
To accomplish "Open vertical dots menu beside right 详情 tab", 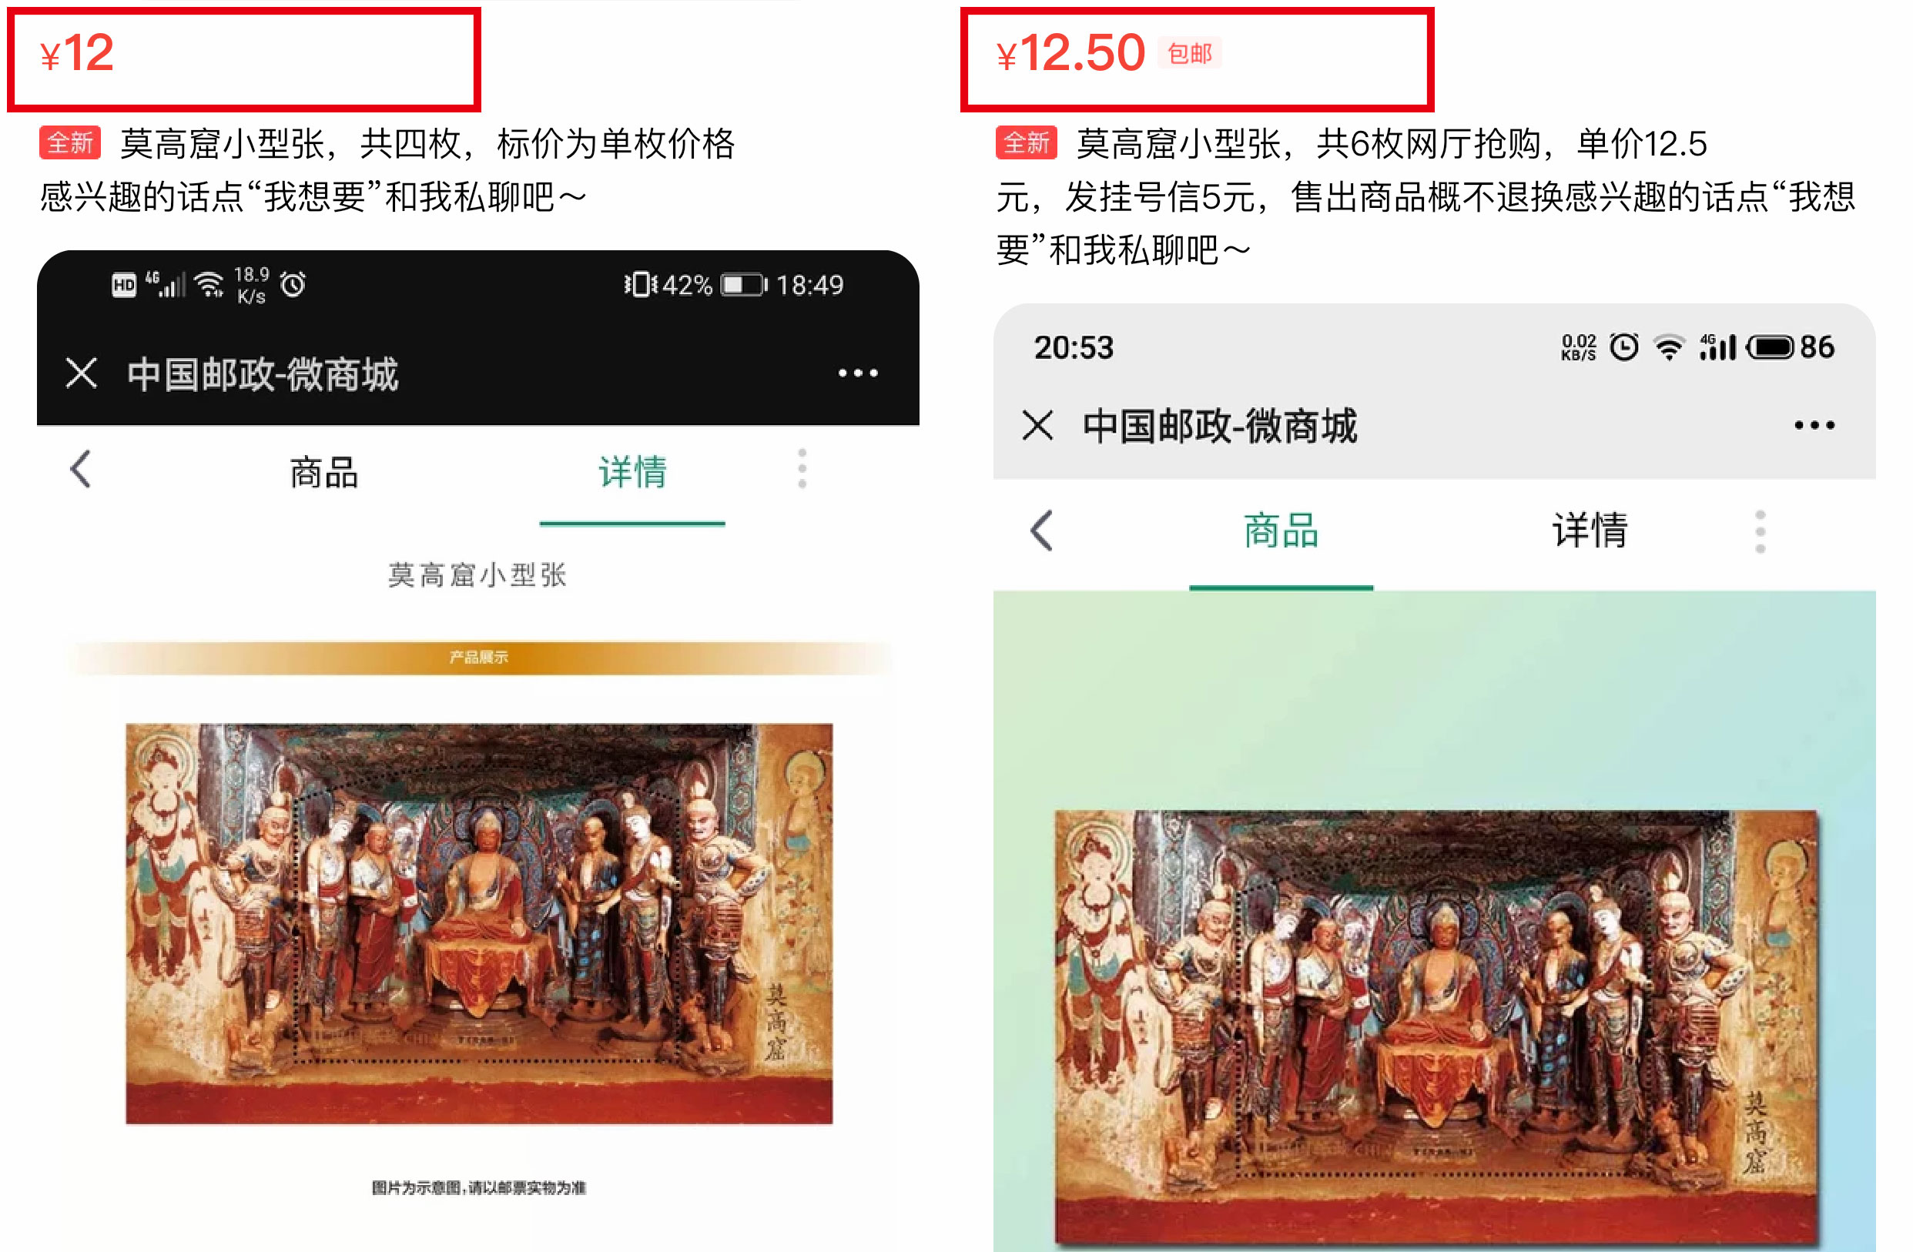I will [1760, 531].
